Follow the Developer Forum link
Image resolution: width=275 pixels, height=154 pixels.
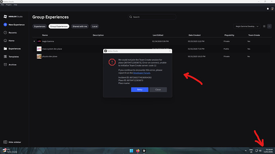[141, 73]
